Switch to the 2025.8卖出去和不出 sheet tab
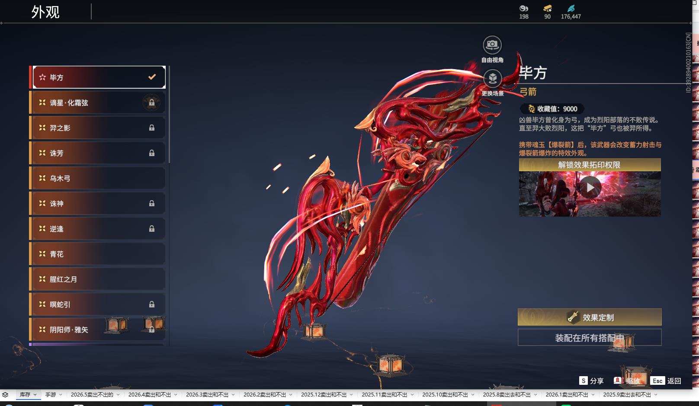This screenshot has height=406, width=699. pyautogui.click(x=507, y=395)
